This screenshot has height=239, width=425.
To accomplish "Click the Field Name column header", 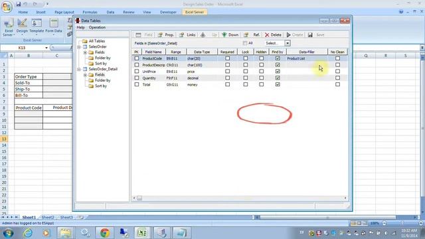I will pos(153,52).
